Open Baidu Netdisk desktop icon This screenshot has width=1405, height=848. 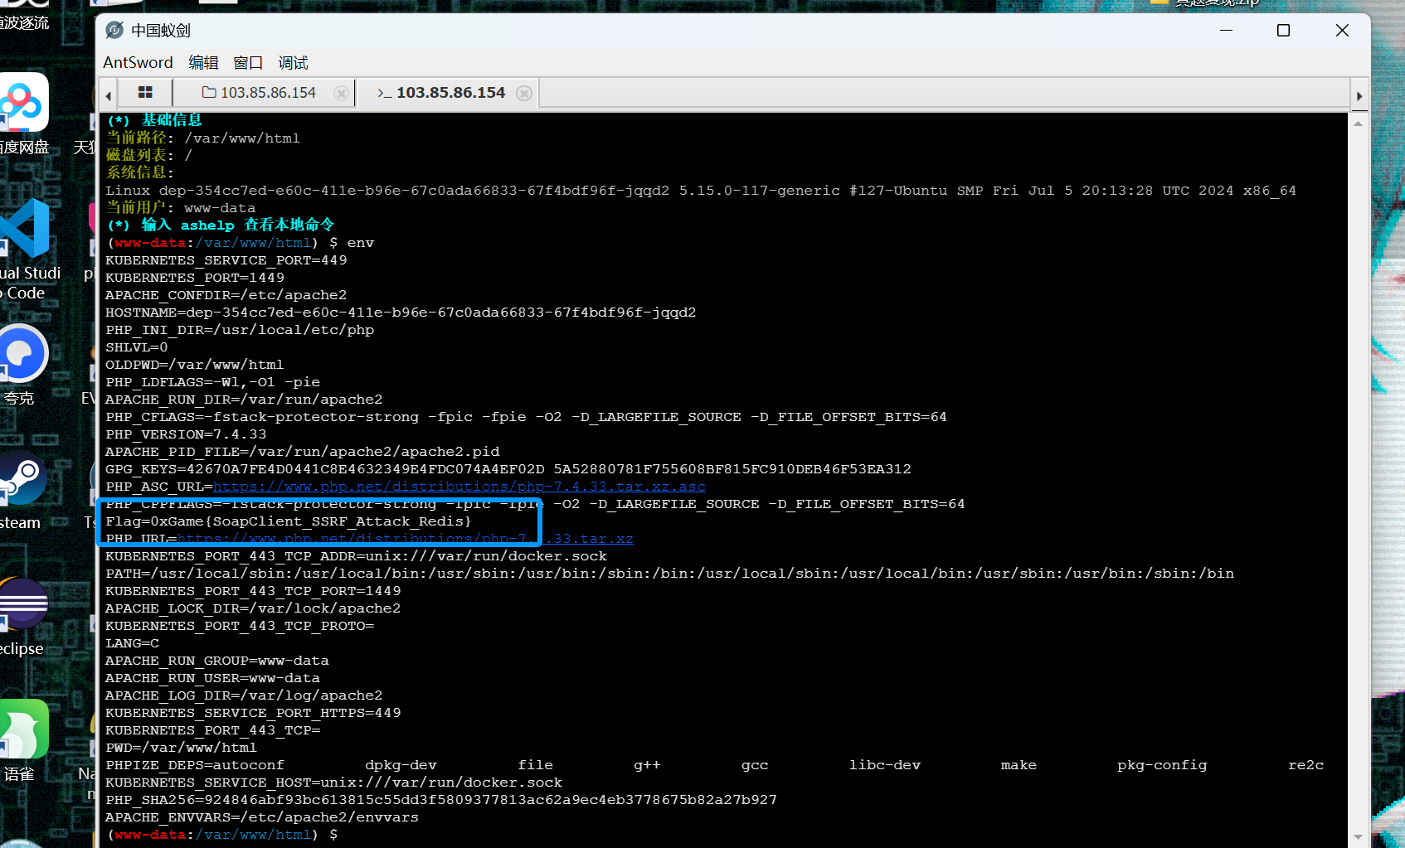[x=23, y=104]
